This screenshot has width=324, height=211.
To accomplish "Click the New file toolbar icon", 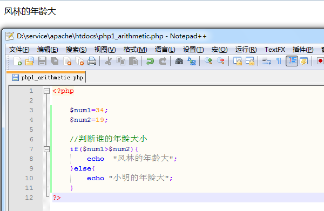I will point(17,62).
